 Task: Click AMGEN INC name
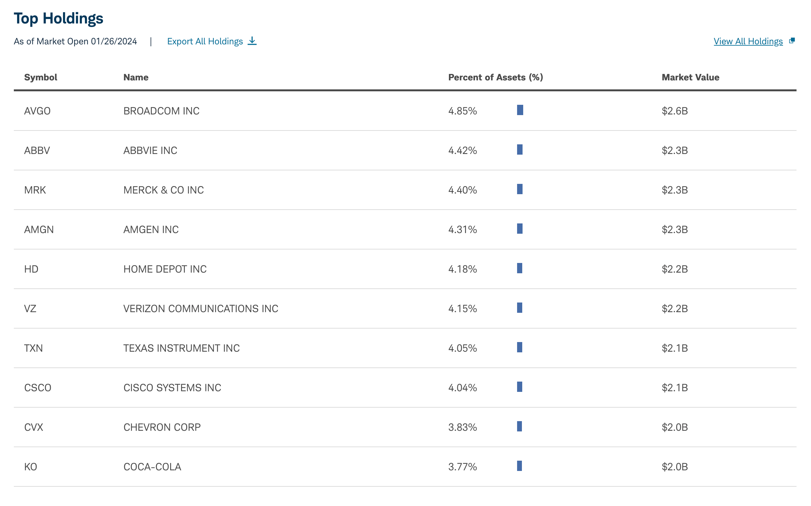point(151,230)
